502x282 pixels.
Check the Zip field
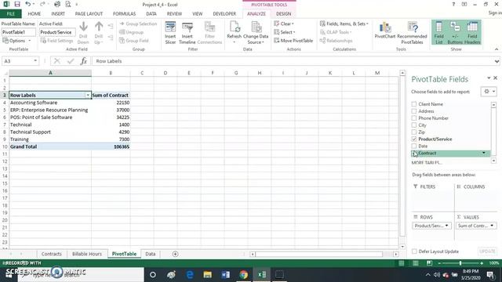414,132
